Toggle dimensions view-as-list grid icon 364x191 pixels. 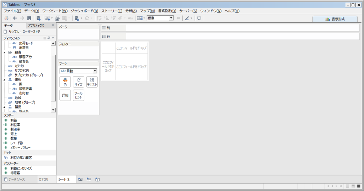[44, 38]
